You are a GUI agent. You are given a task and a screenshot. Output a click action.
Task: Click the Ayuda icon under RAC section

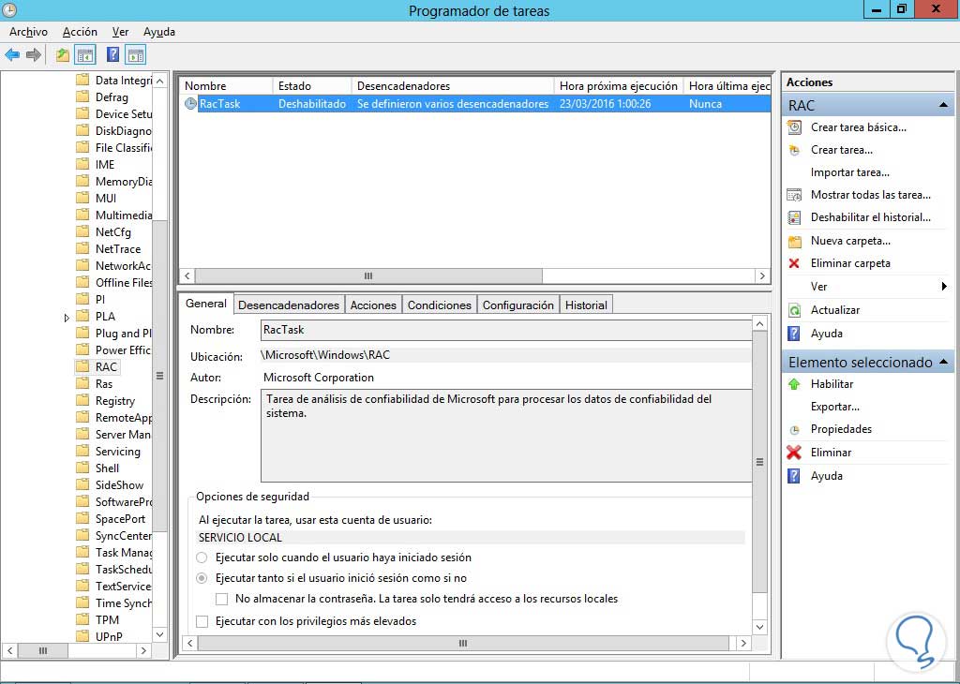(x=794, y=334)
